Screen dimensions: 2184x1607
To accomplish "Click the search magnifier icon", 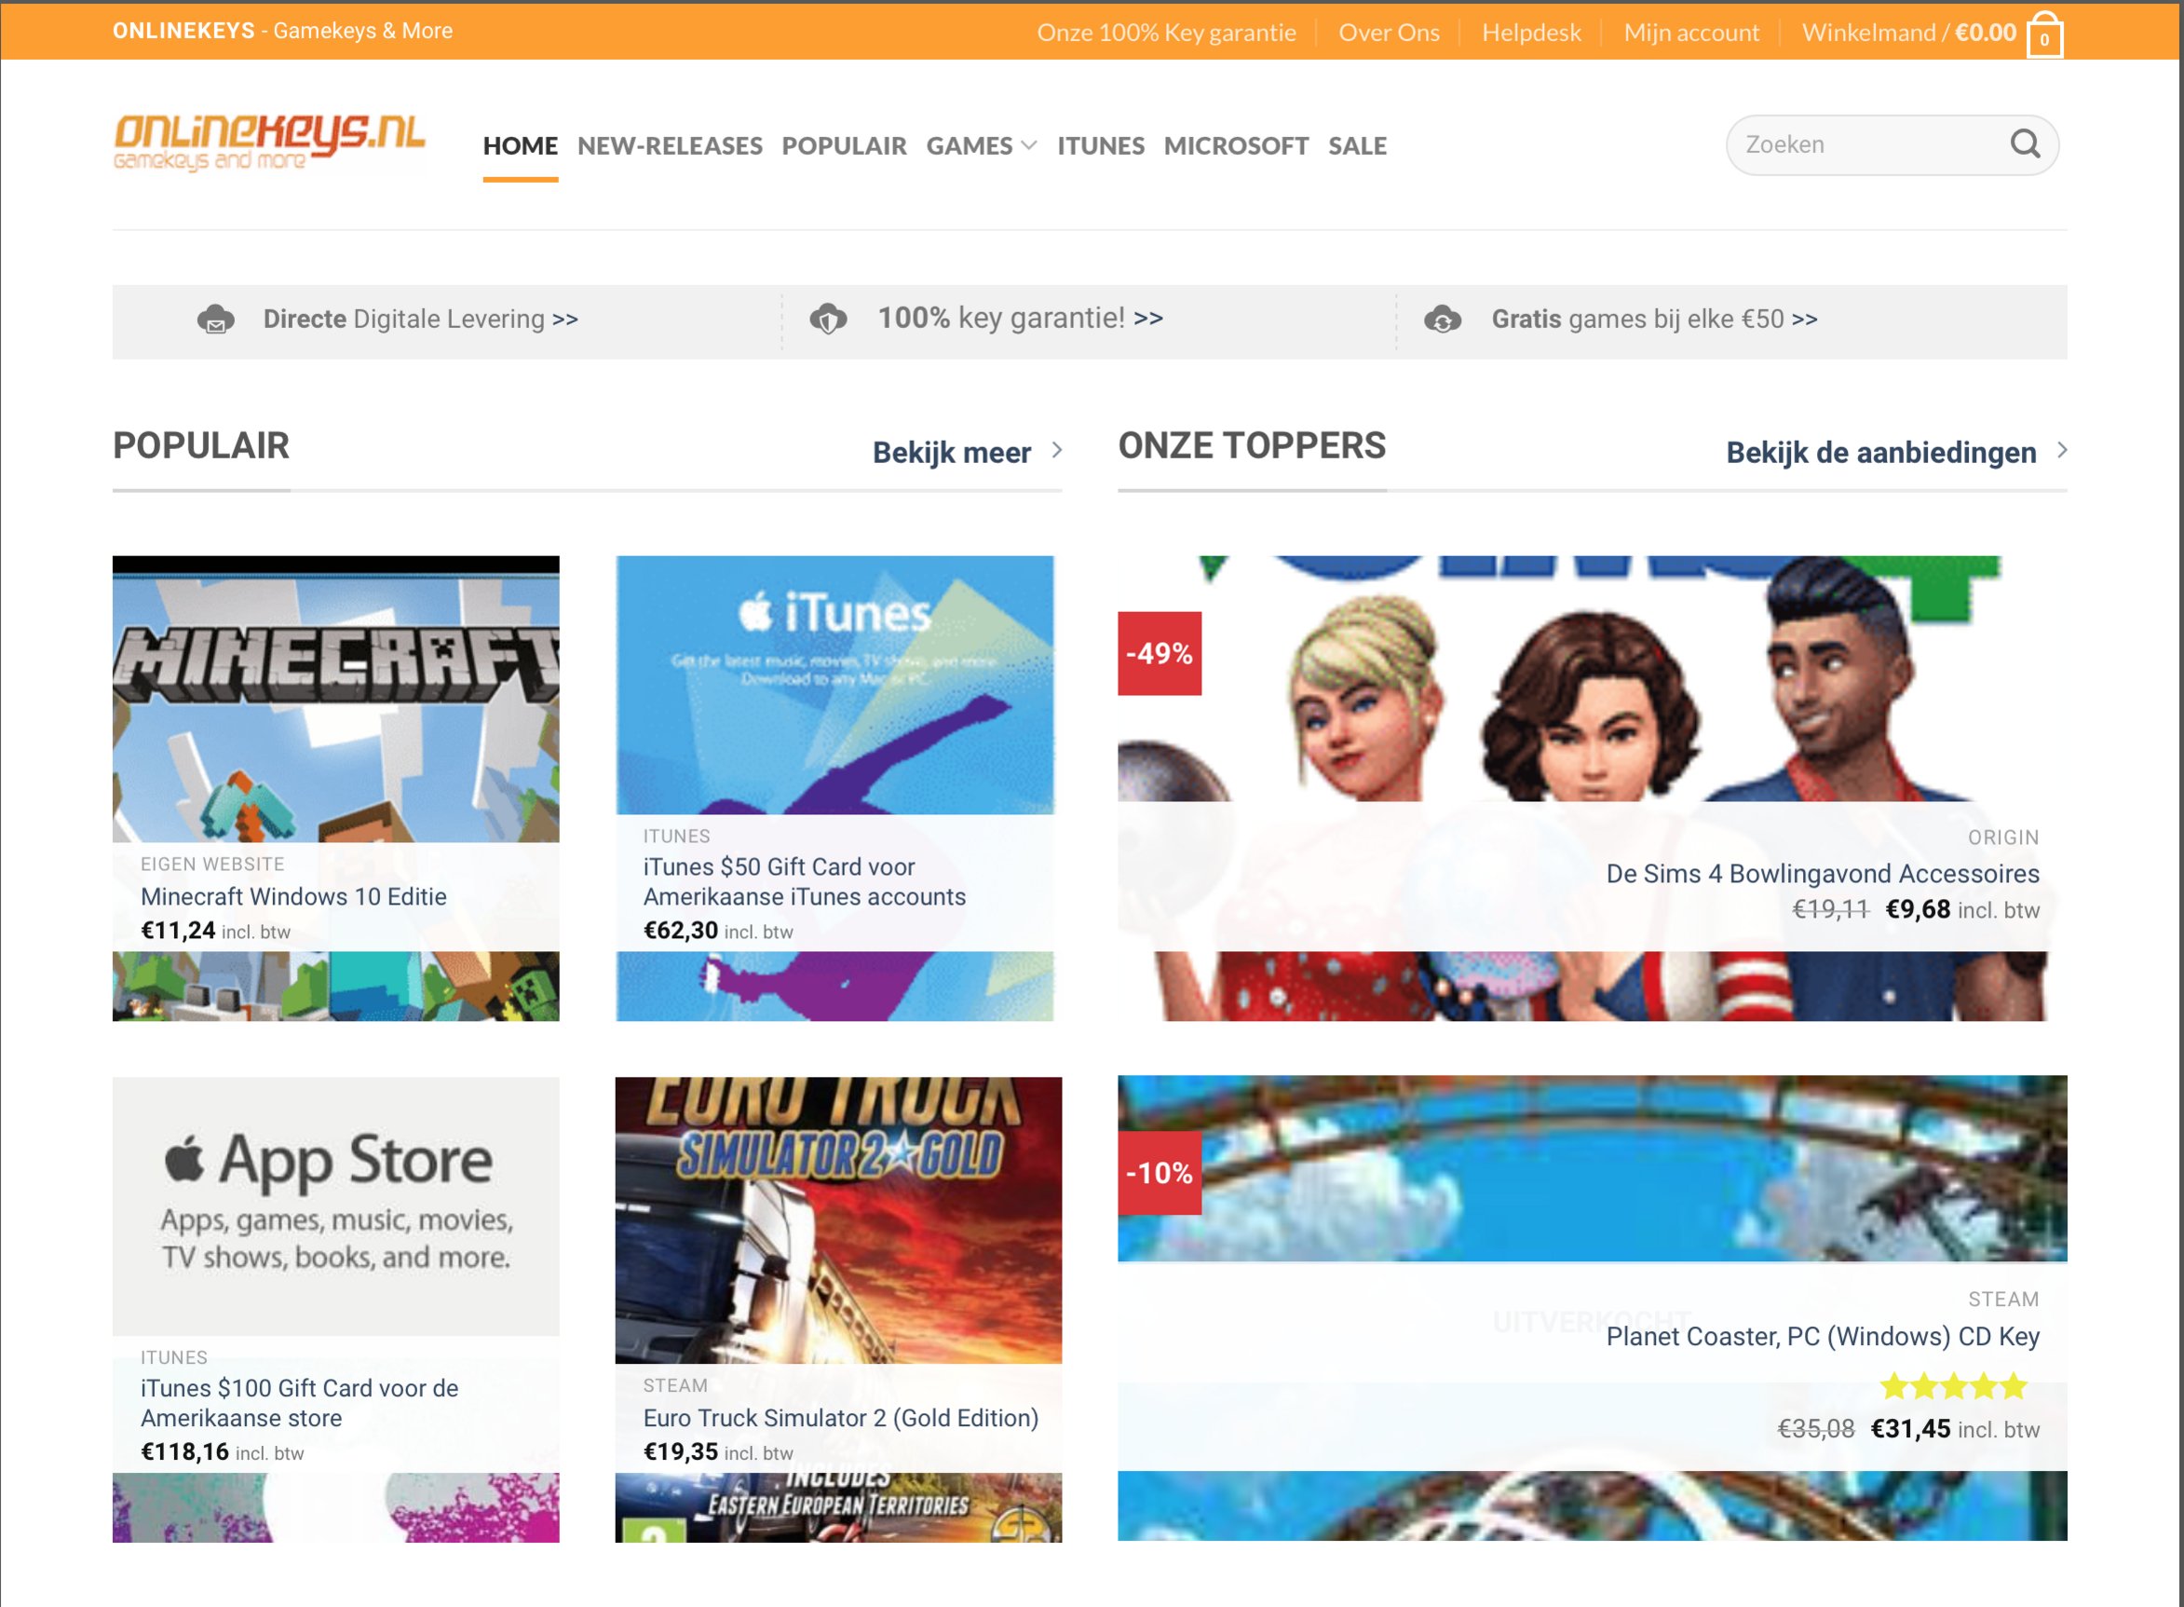I will tap(2026, 144).
